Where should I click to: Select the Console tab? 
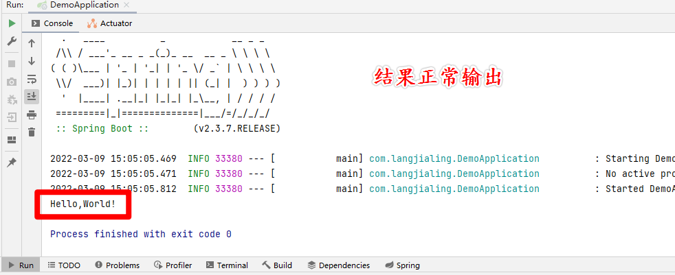[52, 23]
